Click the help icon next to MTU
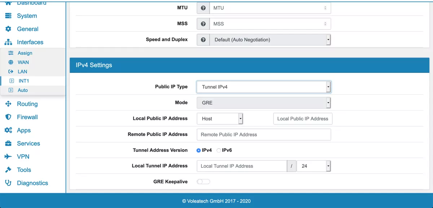433x208 pixels. tap(203, 8)
